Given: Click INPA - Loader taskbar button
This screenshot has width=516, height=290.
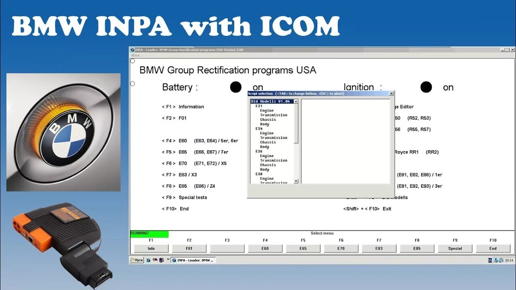Looking at the screenshot, I should pyautogui.click(x=193, y=260).
